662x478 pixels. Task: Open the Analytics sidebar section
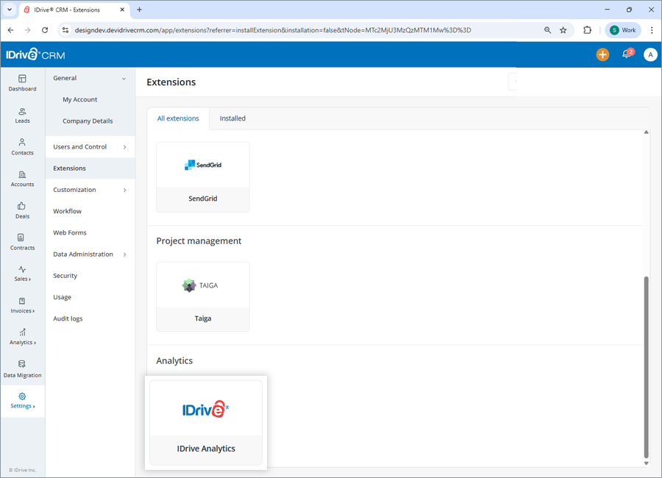22,338
